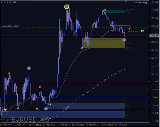
Task: Select the ringed green dot at the yellow zone's right
Action: click(x=124, y=40)
